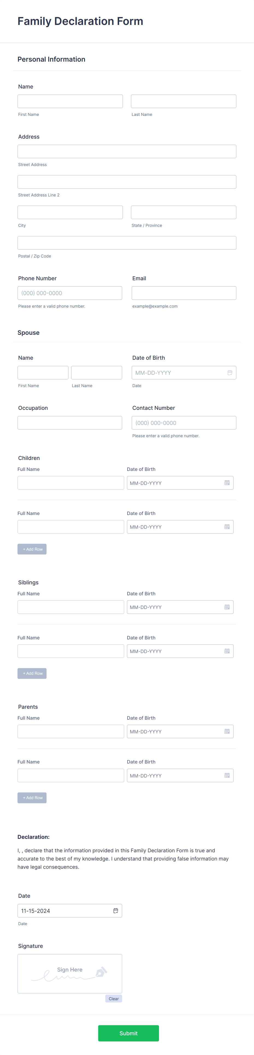Open calendar icon for second parent's birth date
Screen dimensions: 254x1055
tap(227, 775)
